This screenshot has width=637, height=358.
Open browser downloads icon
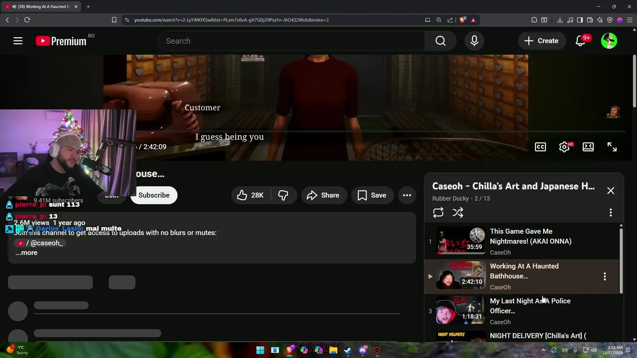point(560,20)
